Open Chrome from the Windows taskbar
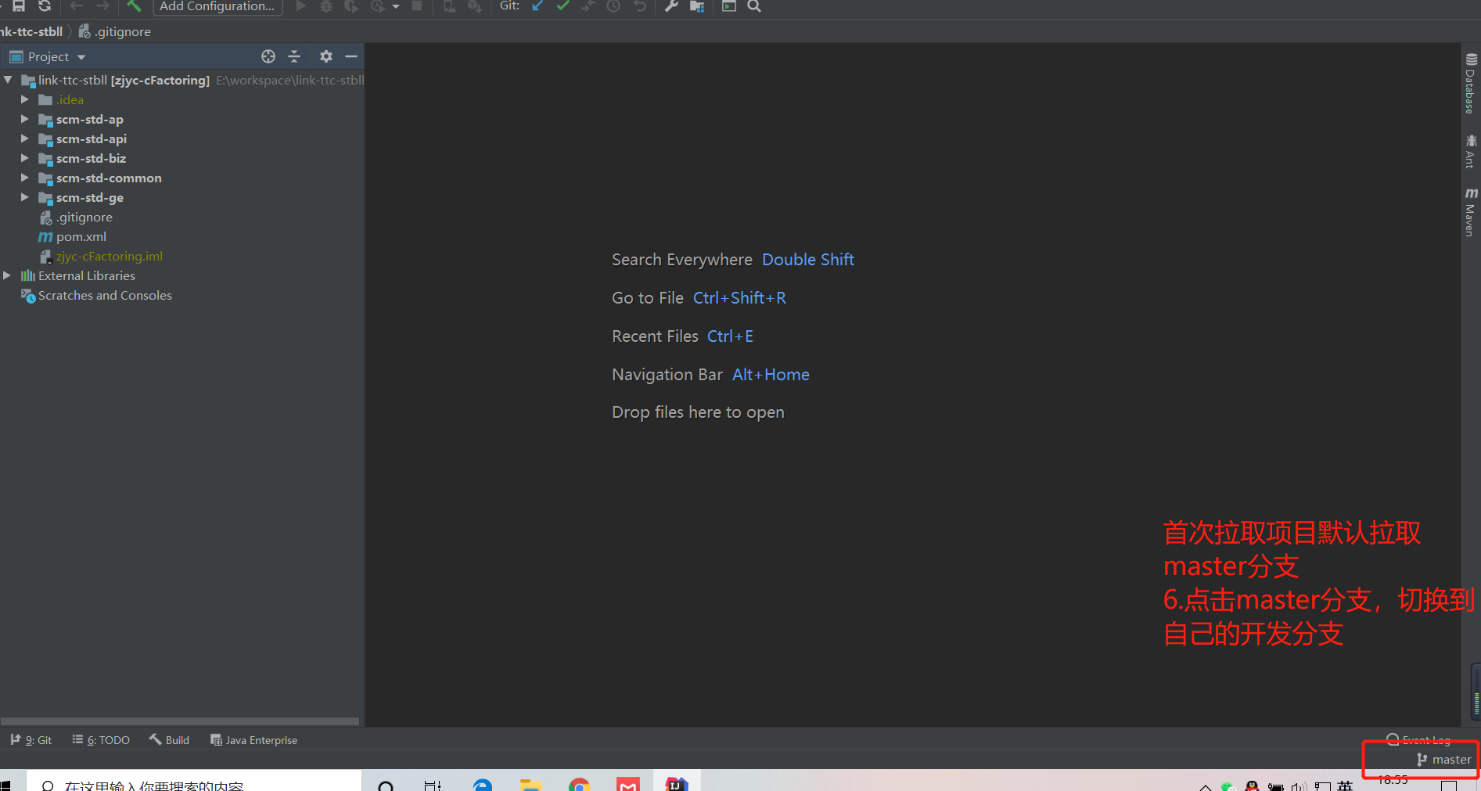Image resolution: width=1481 pixels, height=791 pixels. coord(580,784)
